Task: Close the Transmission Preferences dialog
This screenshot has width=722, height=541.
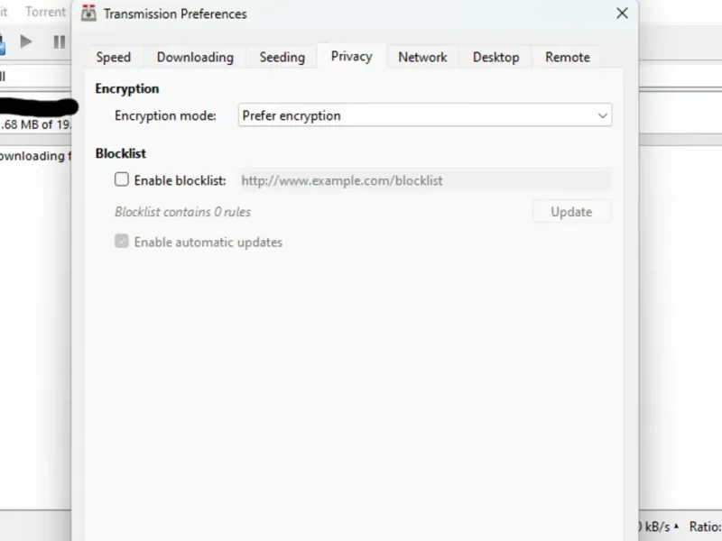Action: point(622,14)
